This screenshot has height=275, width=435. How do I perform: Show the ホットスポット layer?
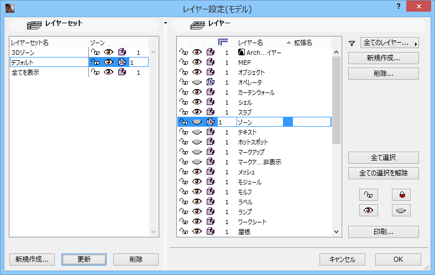(x=197, y=142)
